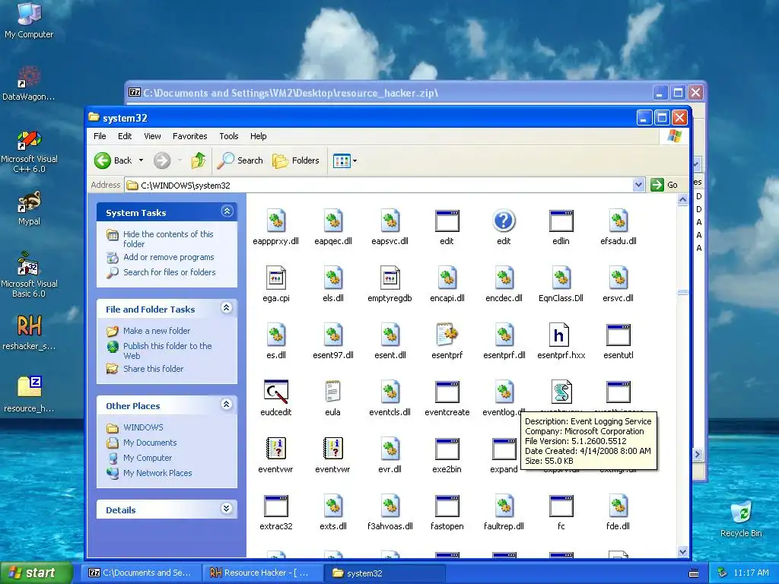Open the Edit menu
Viewport: 779px width, 584px height.
point(125,136)
